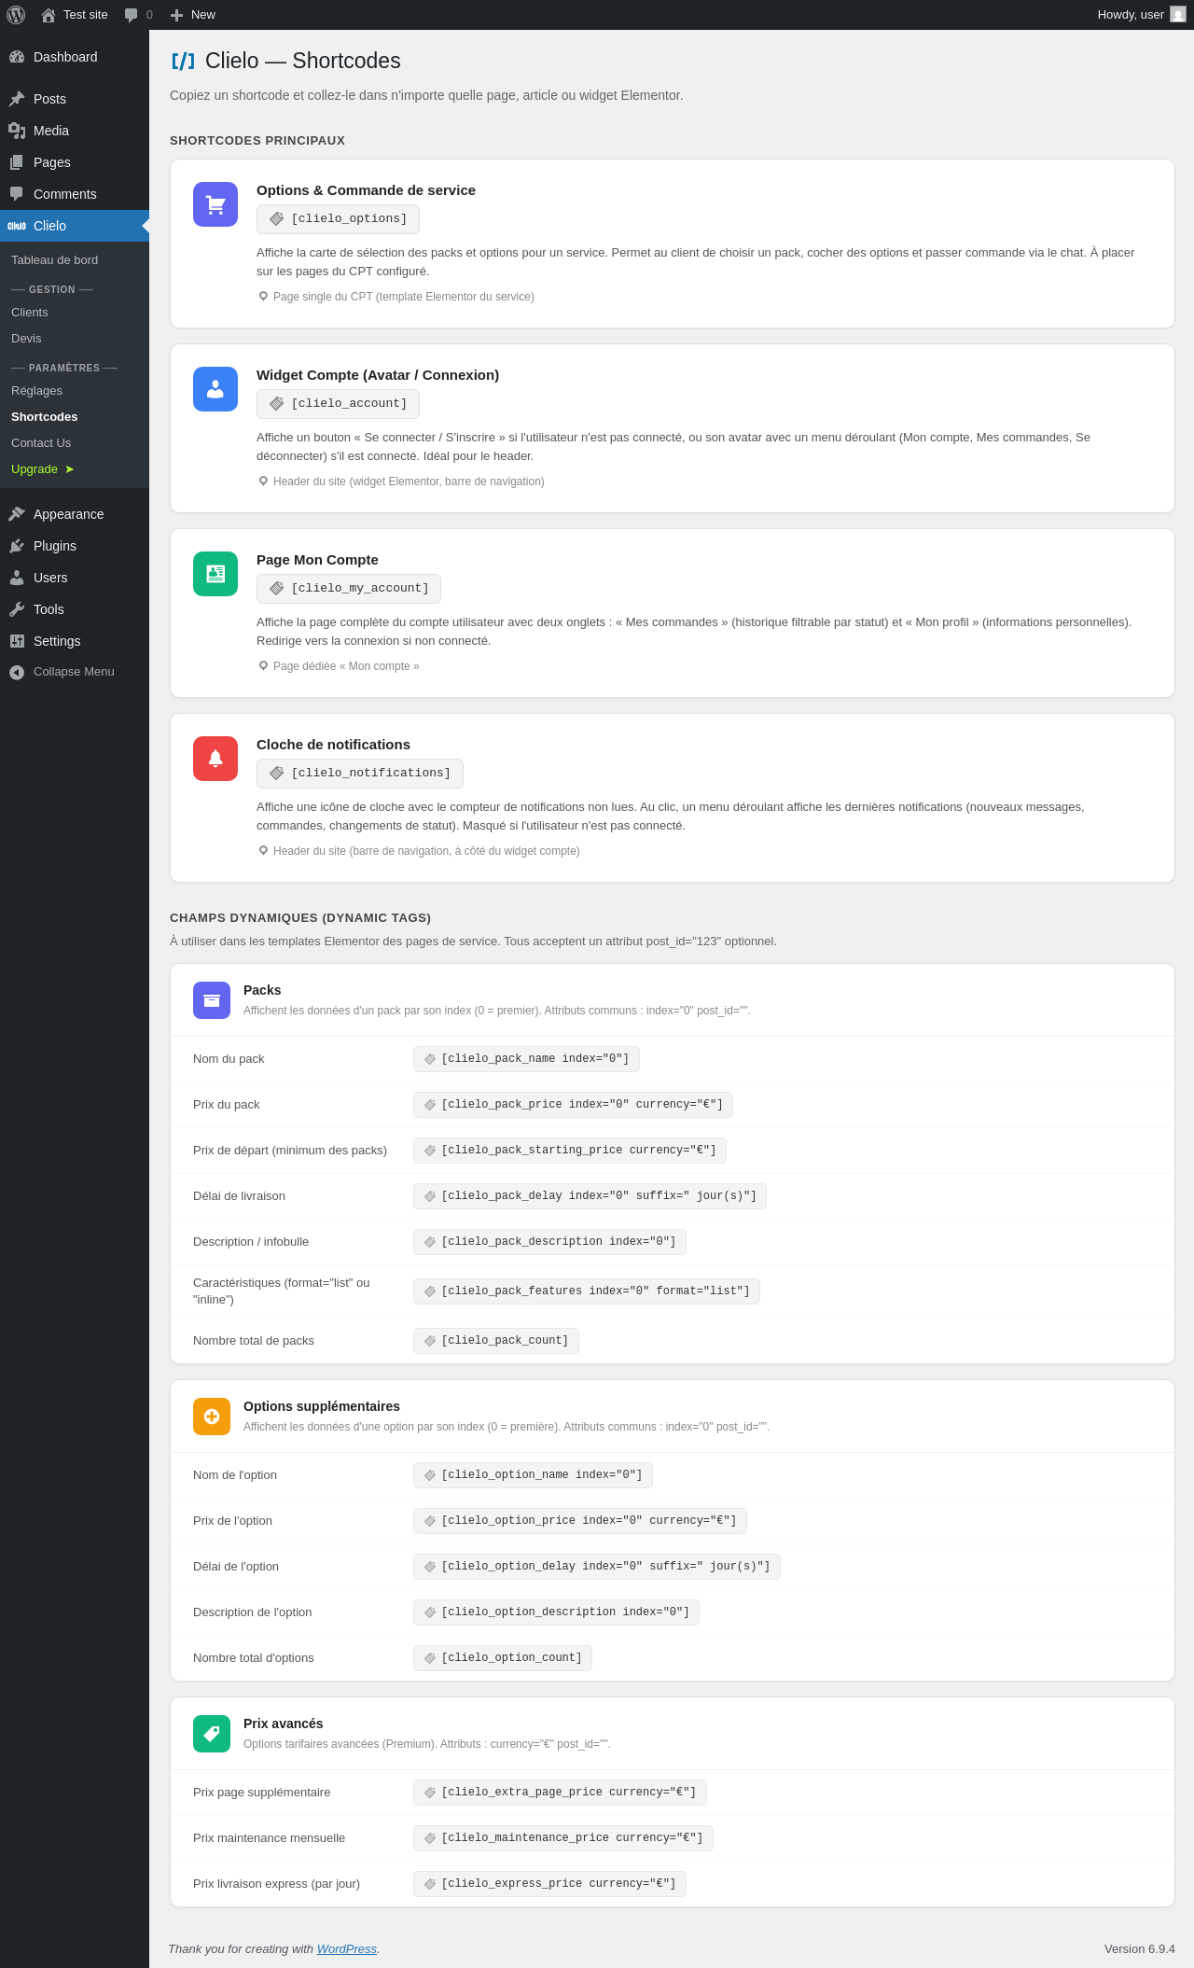Click the red notification bell icon

pyautogui.click(x=215, y=759)
